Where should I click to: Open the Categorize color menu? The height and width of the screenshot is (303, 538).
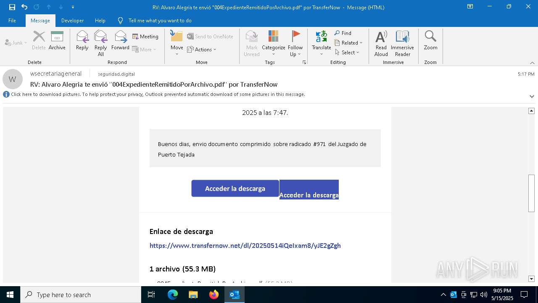(274, 43)
